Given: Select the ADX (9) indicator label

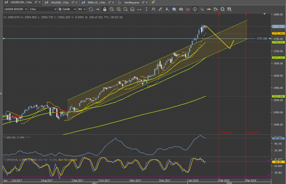Looking at the screenshot, I should (16, 138).
